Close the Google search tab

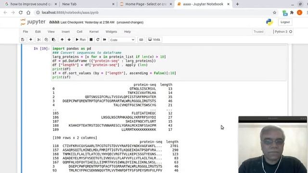point(56,4)
